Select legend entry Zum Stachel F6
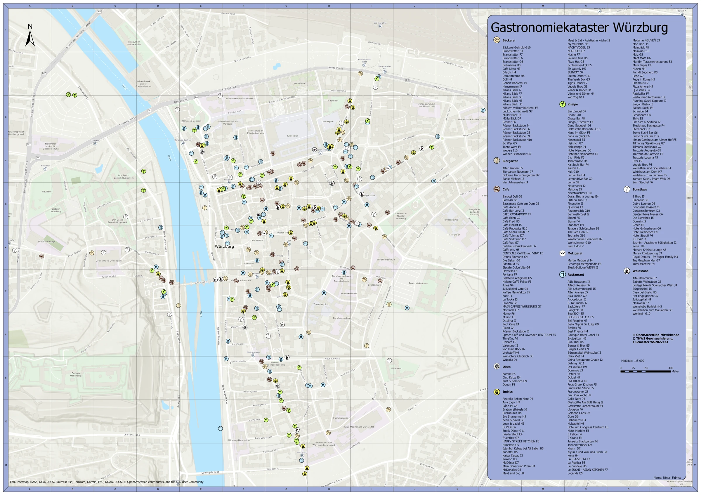 tap(642, 183)
